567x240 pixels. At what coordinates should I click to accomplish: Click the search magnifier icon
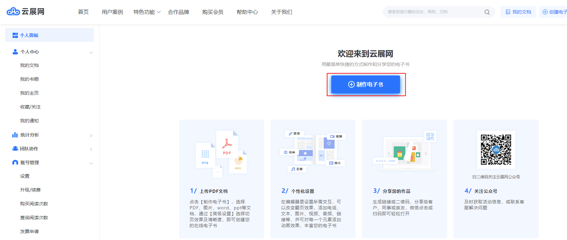click(487, 12)
